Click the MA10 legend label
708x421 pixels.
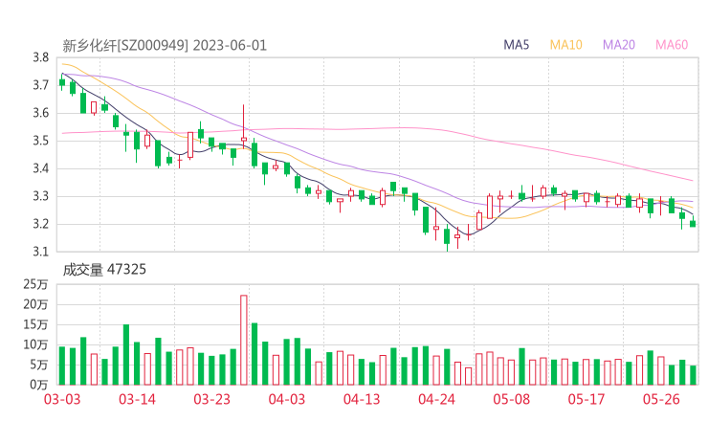coord(565,45)
